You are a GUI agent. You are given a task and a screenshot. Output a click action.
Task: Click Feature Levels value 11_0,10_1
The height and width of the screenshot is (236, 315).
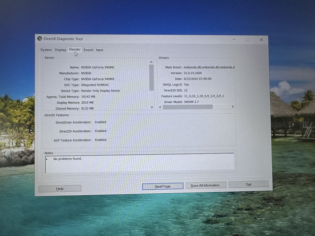(x=204, y=96)
